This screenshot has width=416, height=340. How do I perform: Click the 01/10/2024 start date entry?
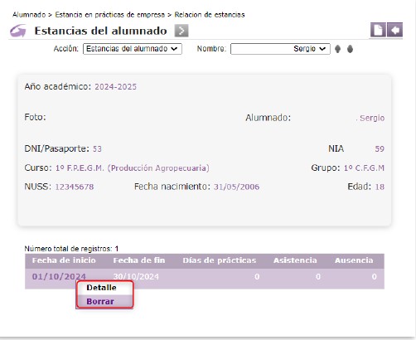(59, 276)
